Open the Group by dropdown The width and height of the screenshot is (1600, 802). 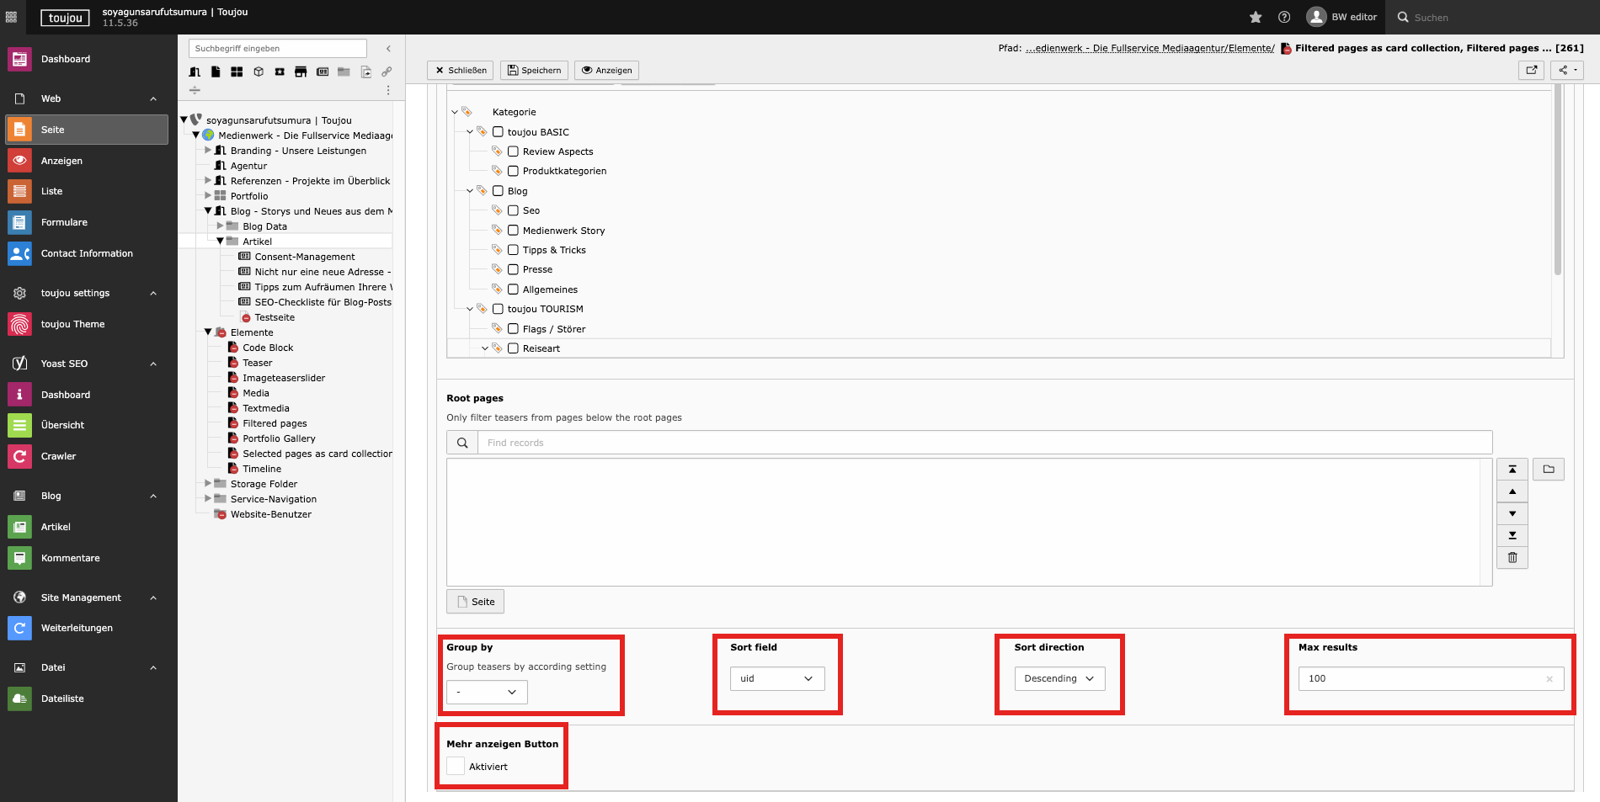point(487,692)
